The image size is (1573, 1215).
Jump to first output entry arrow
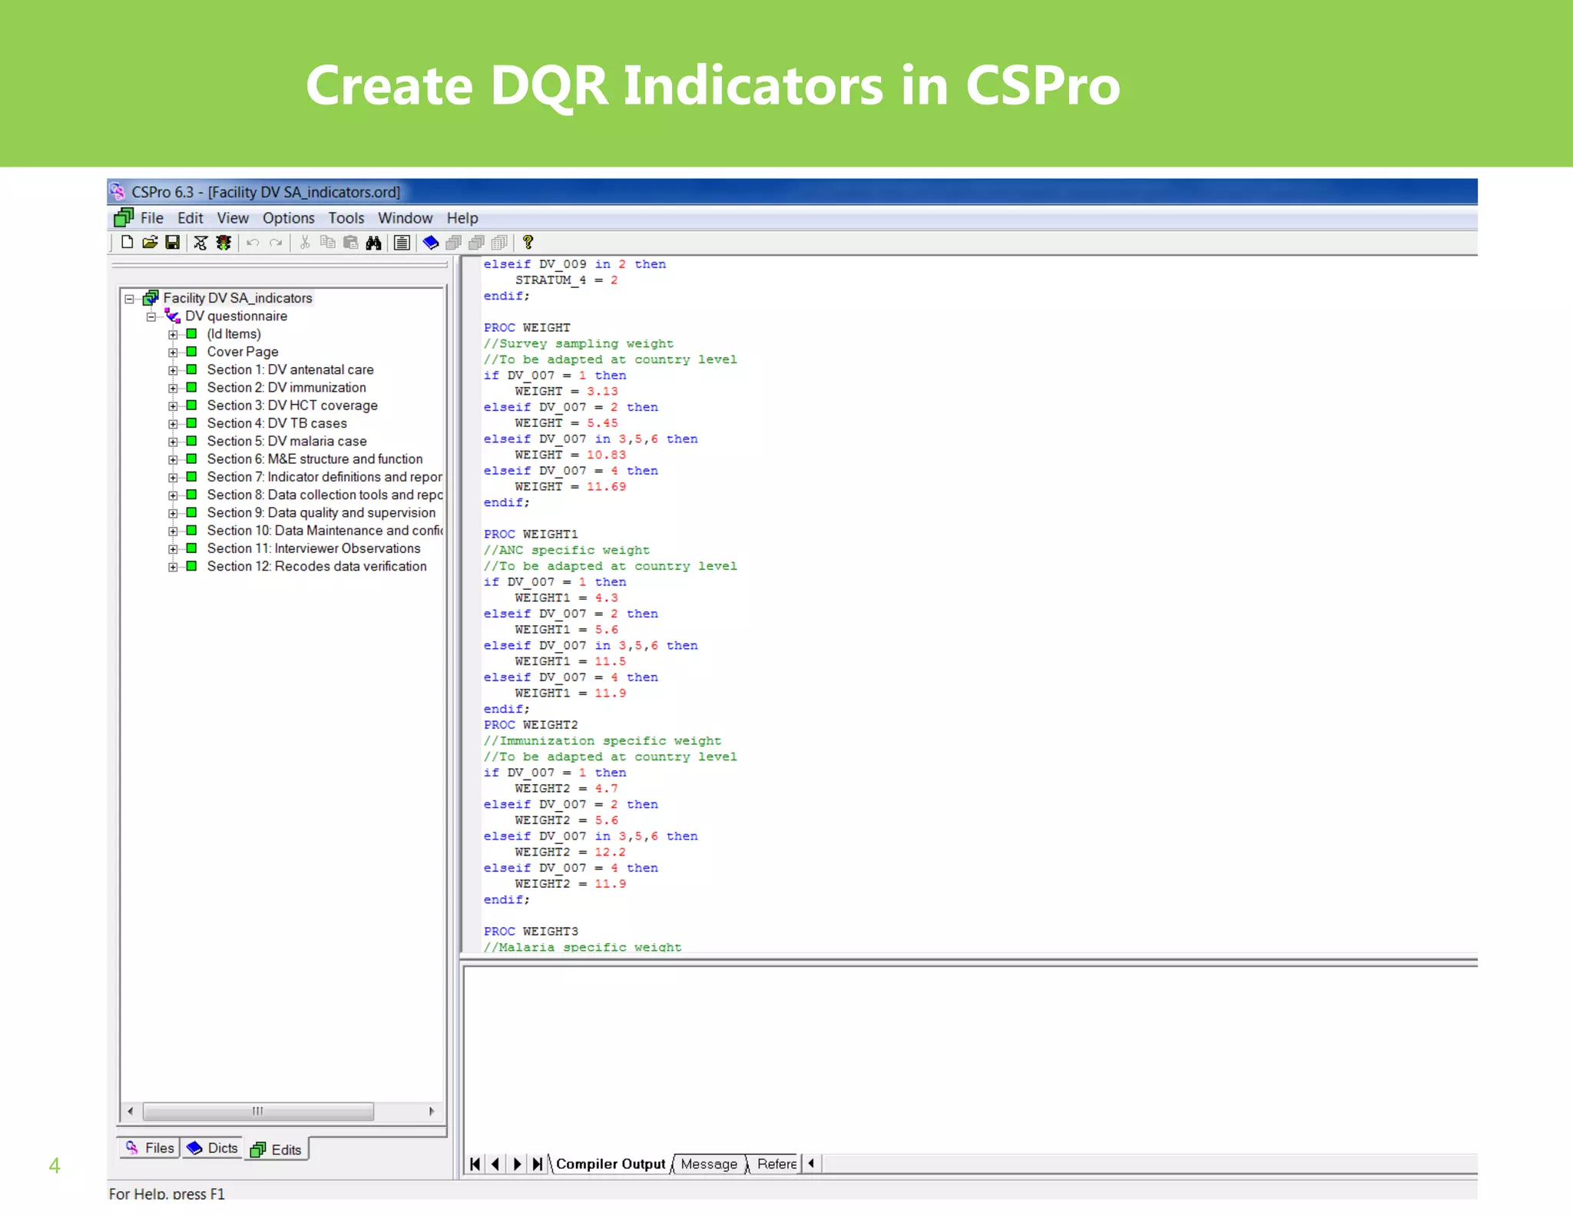[x=475, y=1164]
